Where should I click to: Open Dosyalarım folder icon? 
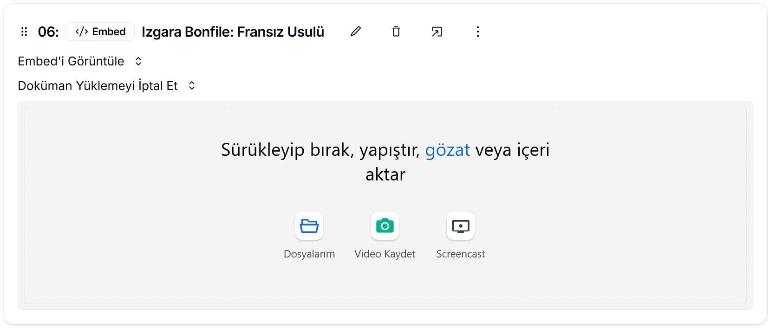309,226
